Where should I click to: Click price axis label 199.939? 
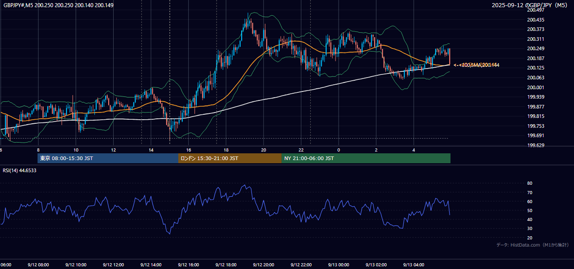[535, 97]
